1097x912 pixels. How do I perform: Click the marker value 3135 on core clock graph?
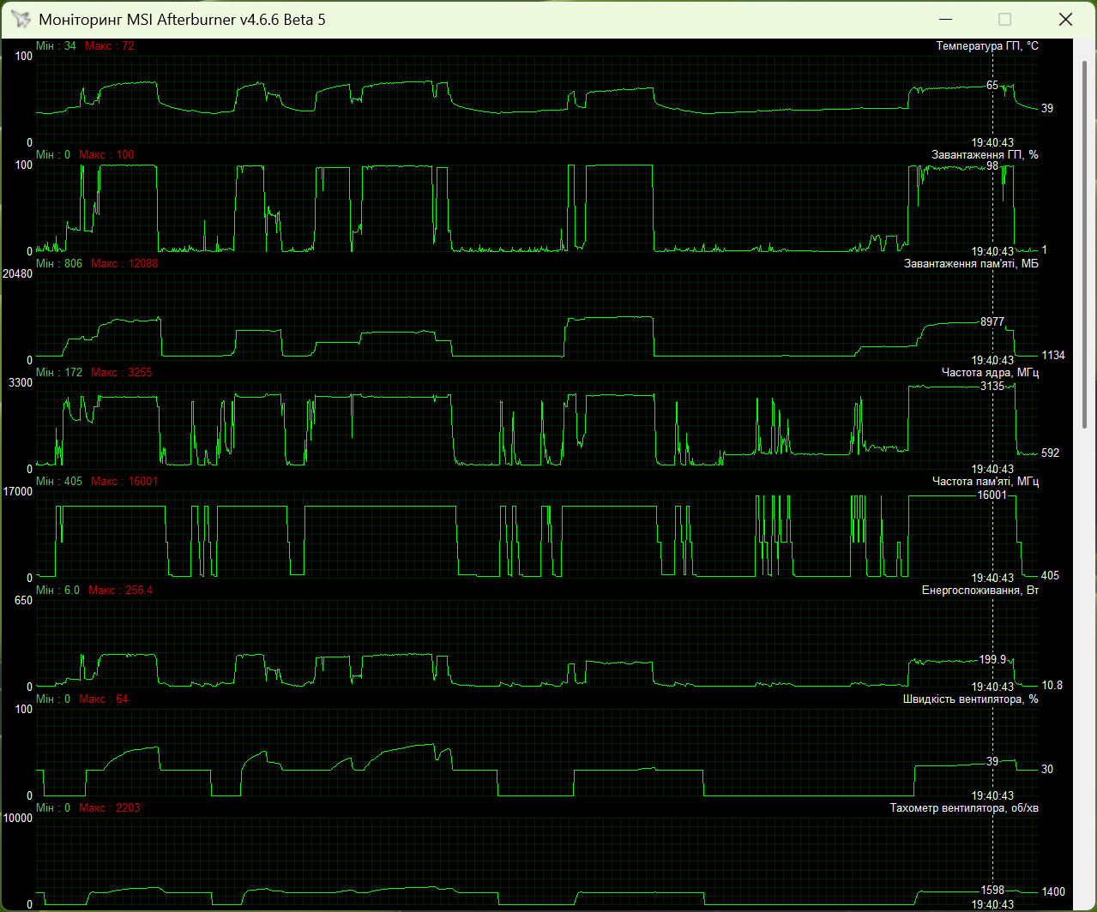[992, 386]
